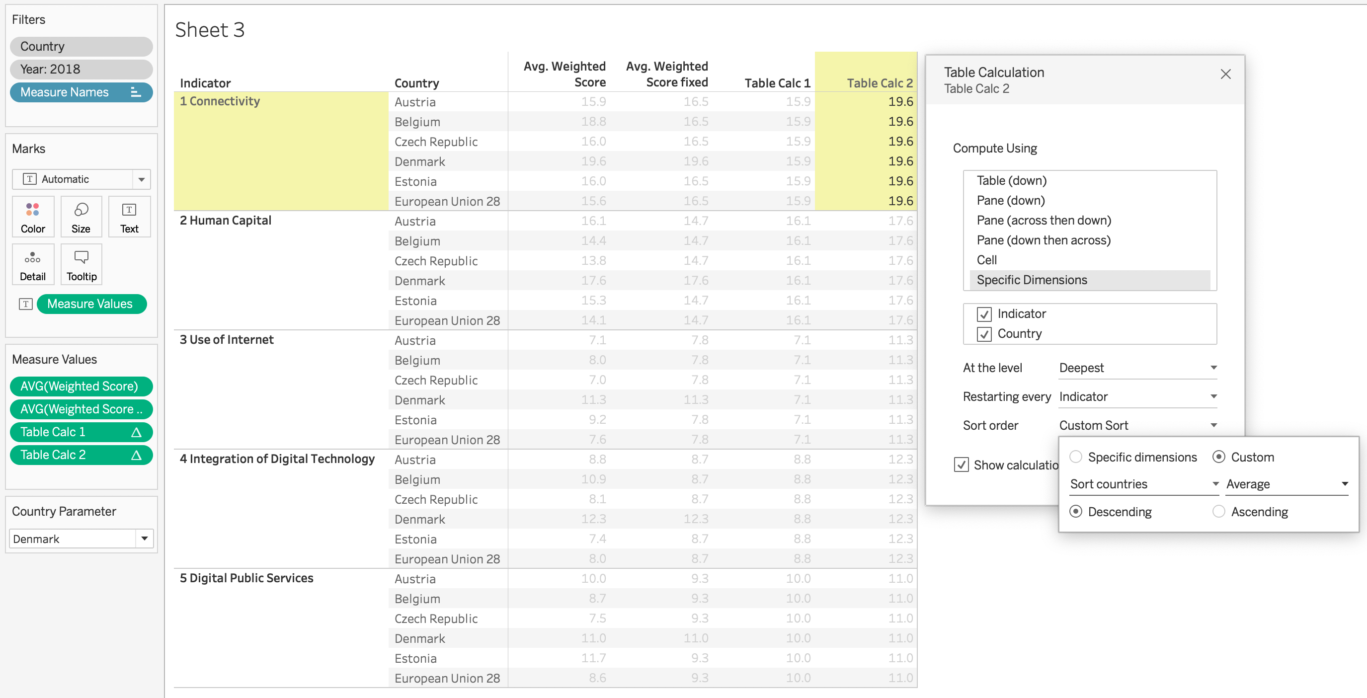
Task: Choose Ascending sort direction
Action: click(1219, 512)
